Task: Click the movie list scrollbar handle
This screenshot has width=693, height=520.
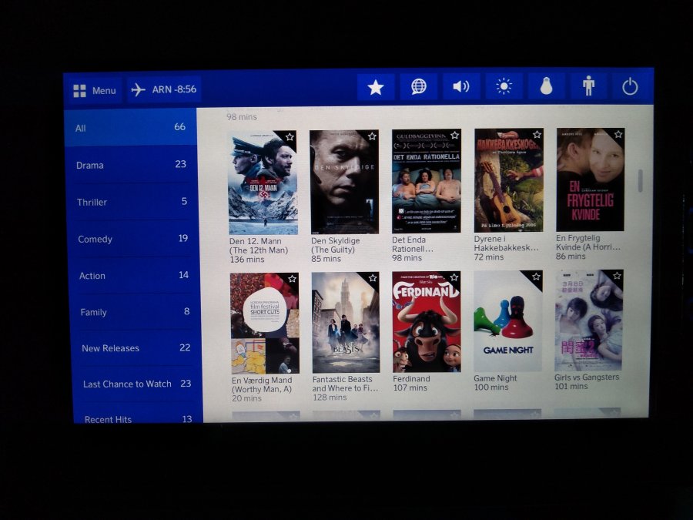Action: [639, 179]
